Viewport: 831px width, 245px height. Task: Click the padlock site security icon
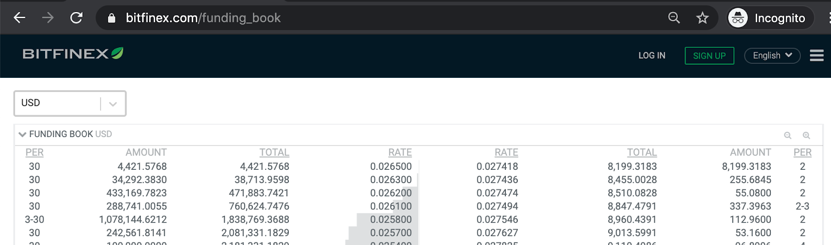click(111, 18)
